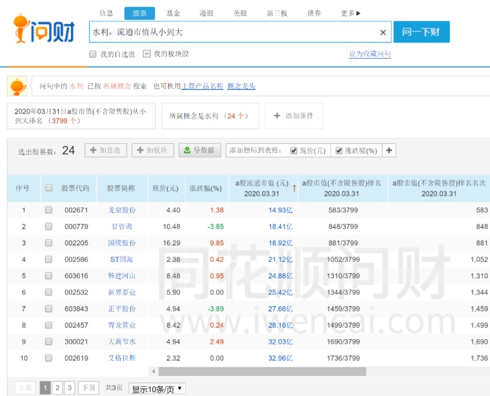Check the row for 000779 甘咨询
The image size is (490, 396).
point(48,226)
